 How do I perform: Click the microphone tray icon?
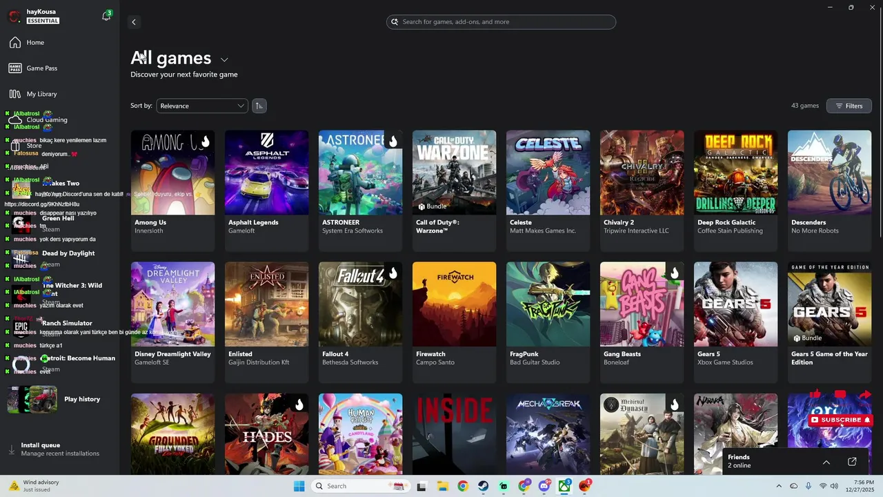coord(808,486)
